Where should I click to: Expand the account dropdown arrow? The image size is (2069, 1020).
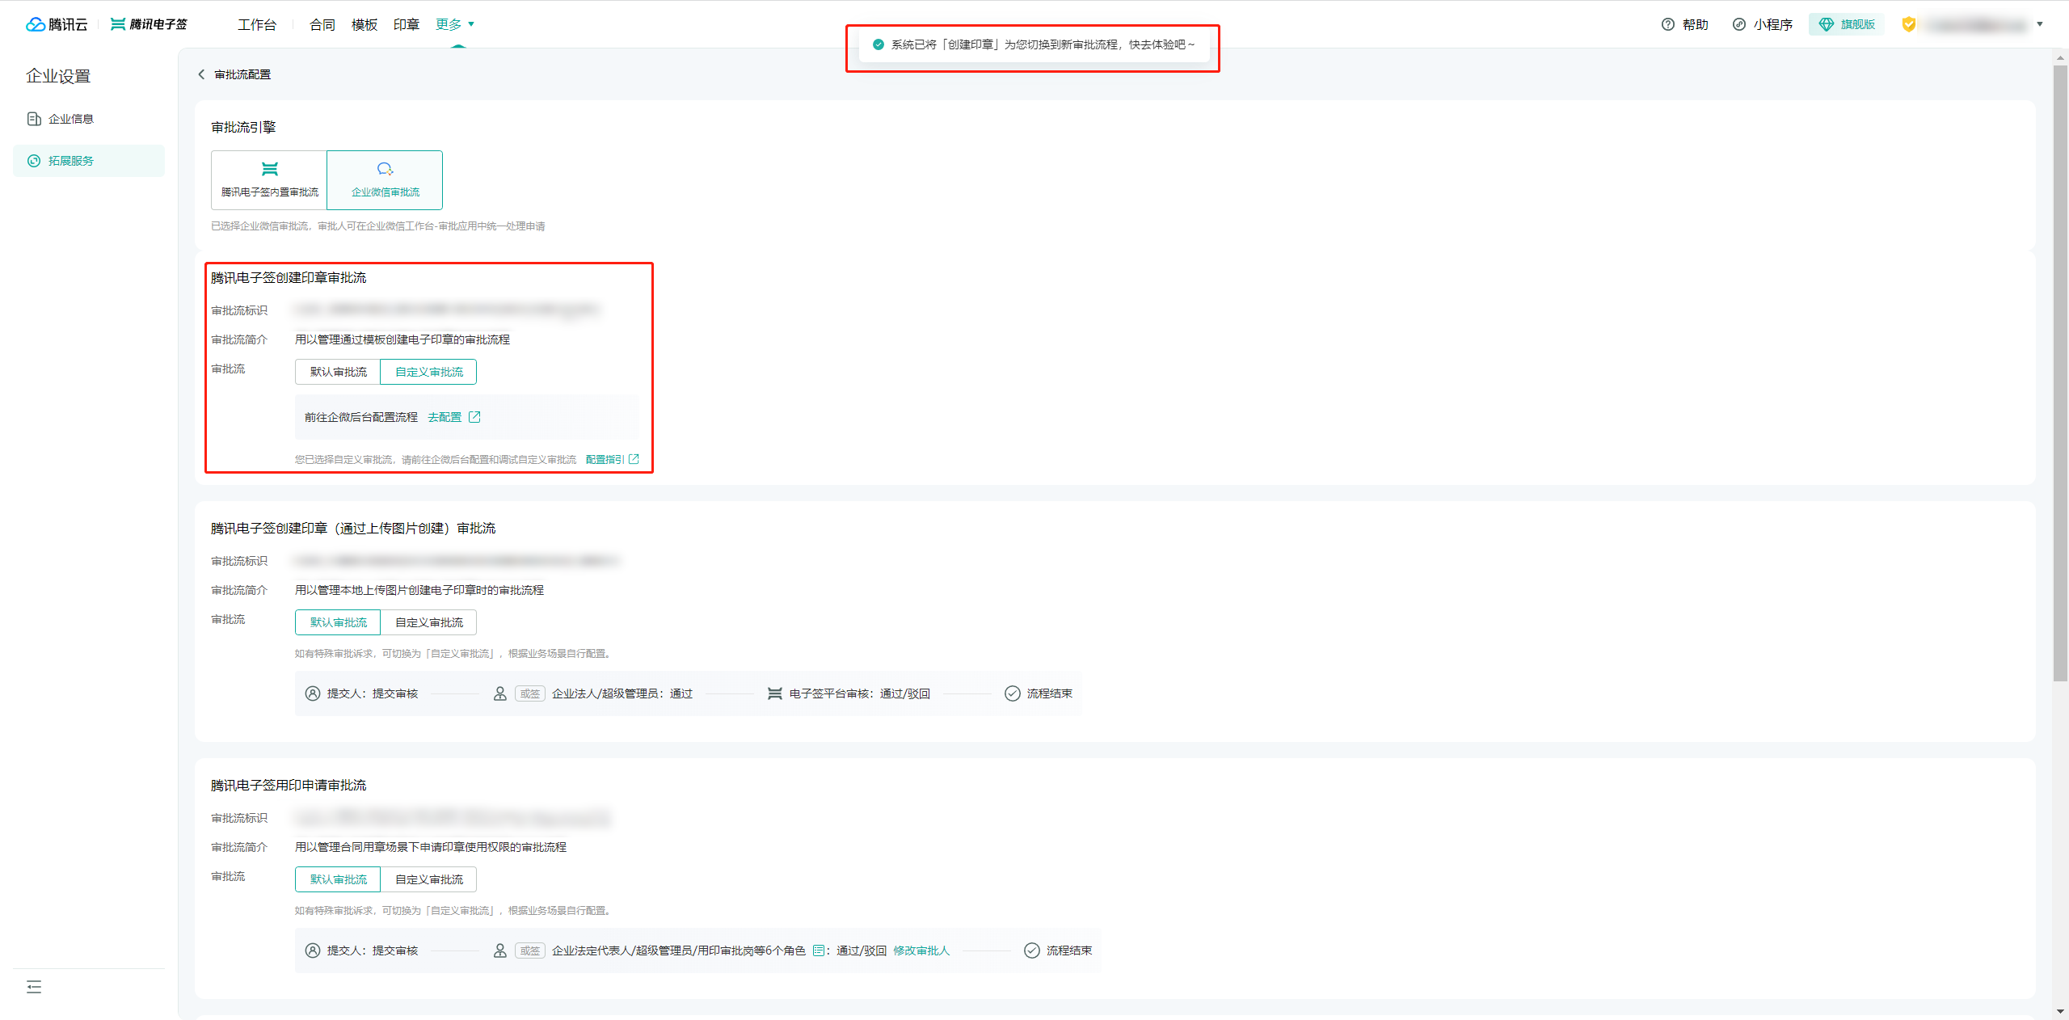[2040, 24]
